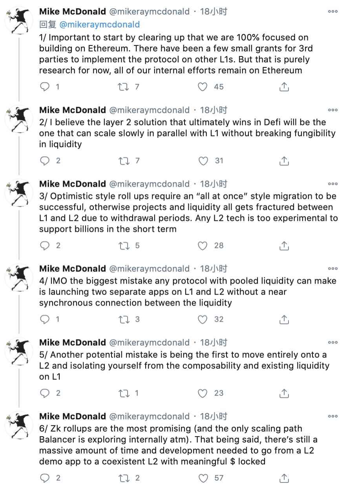Click the avatar on the 4/ tweet

point(19,277)
